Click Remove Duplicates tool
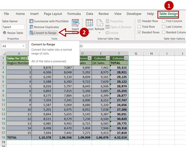 point(44,27)
